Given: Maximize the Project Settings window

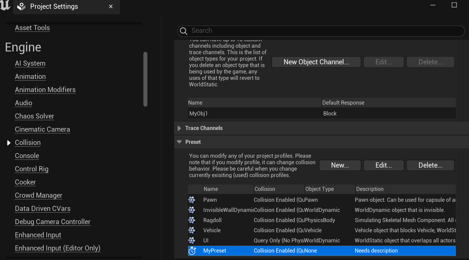Looking at the screenshot, I should 454,5.
